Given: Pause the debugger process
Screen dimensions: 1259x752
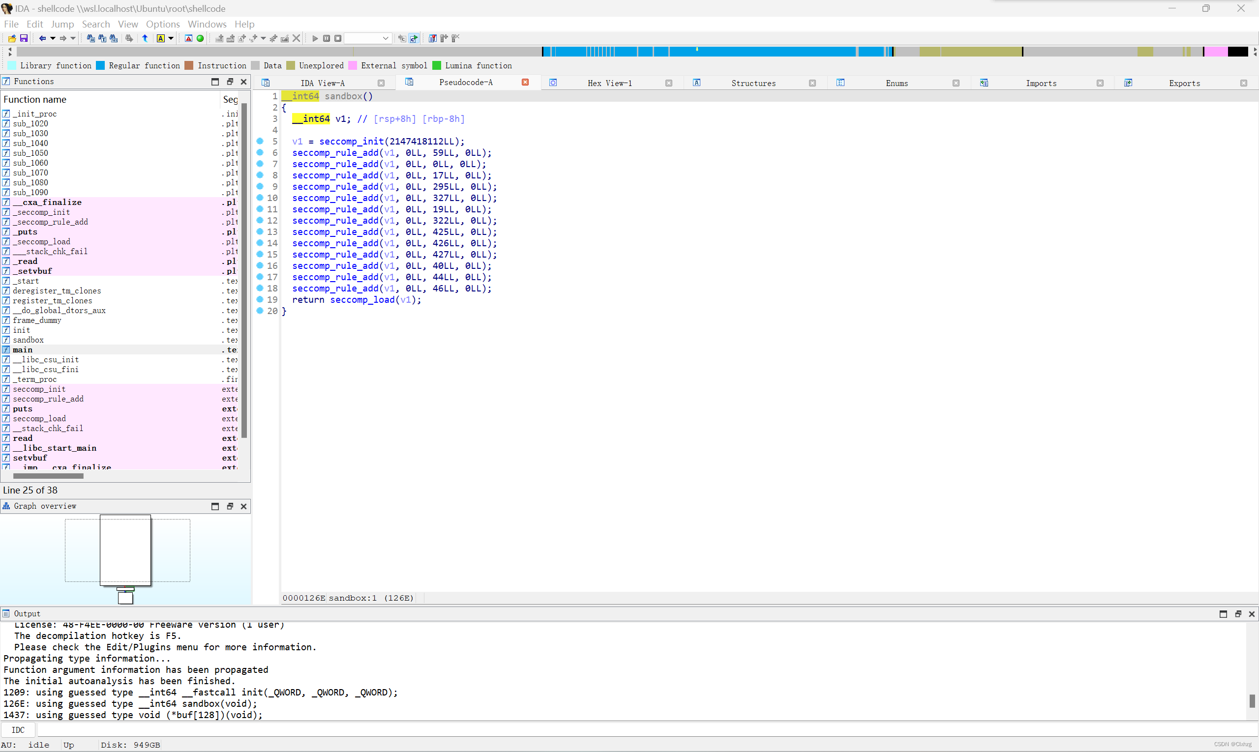Looking at the screenshot, I should tap(327, 38).
